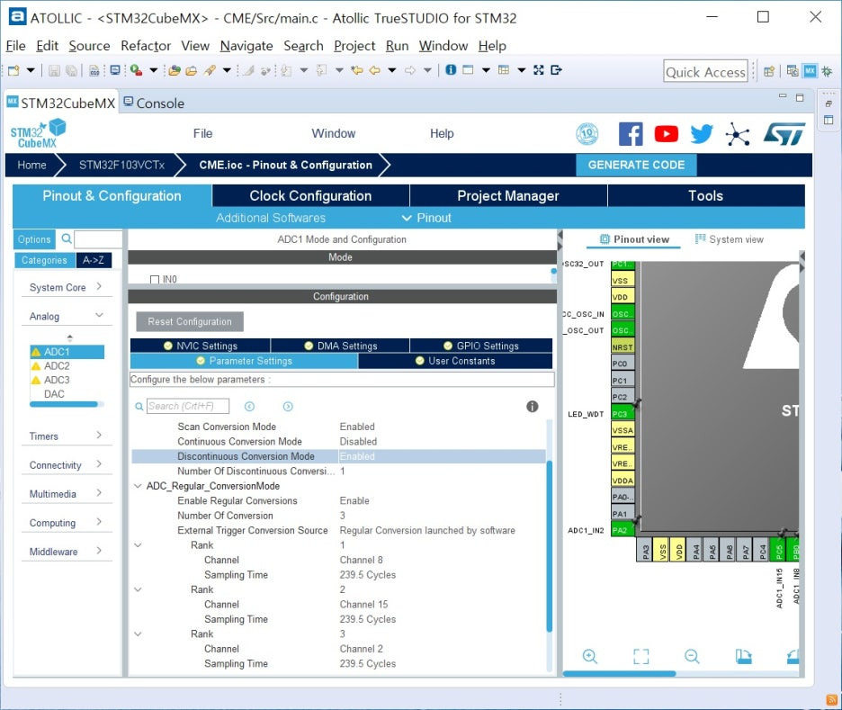Collapse the Analog category
Viewport: 842px width, 710px height.
pos(99,315)
